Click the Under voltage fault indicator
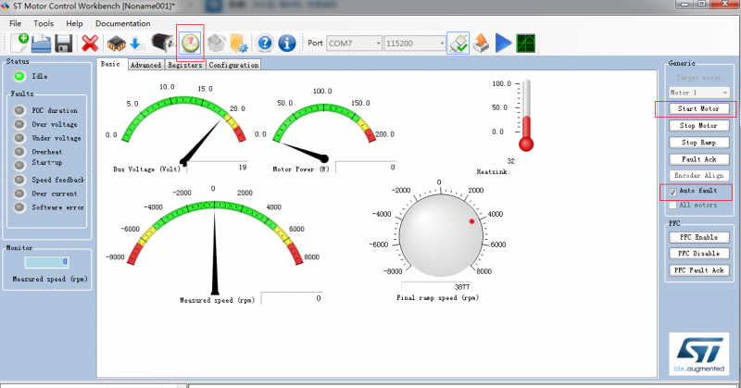 point(19,138)
